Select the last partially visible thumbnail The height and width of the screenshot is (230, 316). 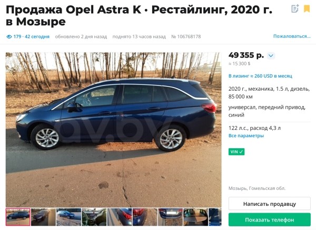(215, 217)
